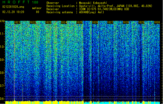Click the 1023 time marker label
Screen dimensions: 163x104
pos(48,22)
